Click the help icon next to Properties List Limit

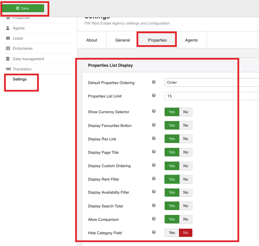154,96
